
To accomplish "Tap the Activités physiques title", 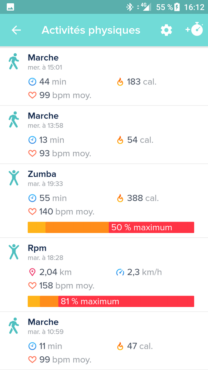I will click(91, 30).
